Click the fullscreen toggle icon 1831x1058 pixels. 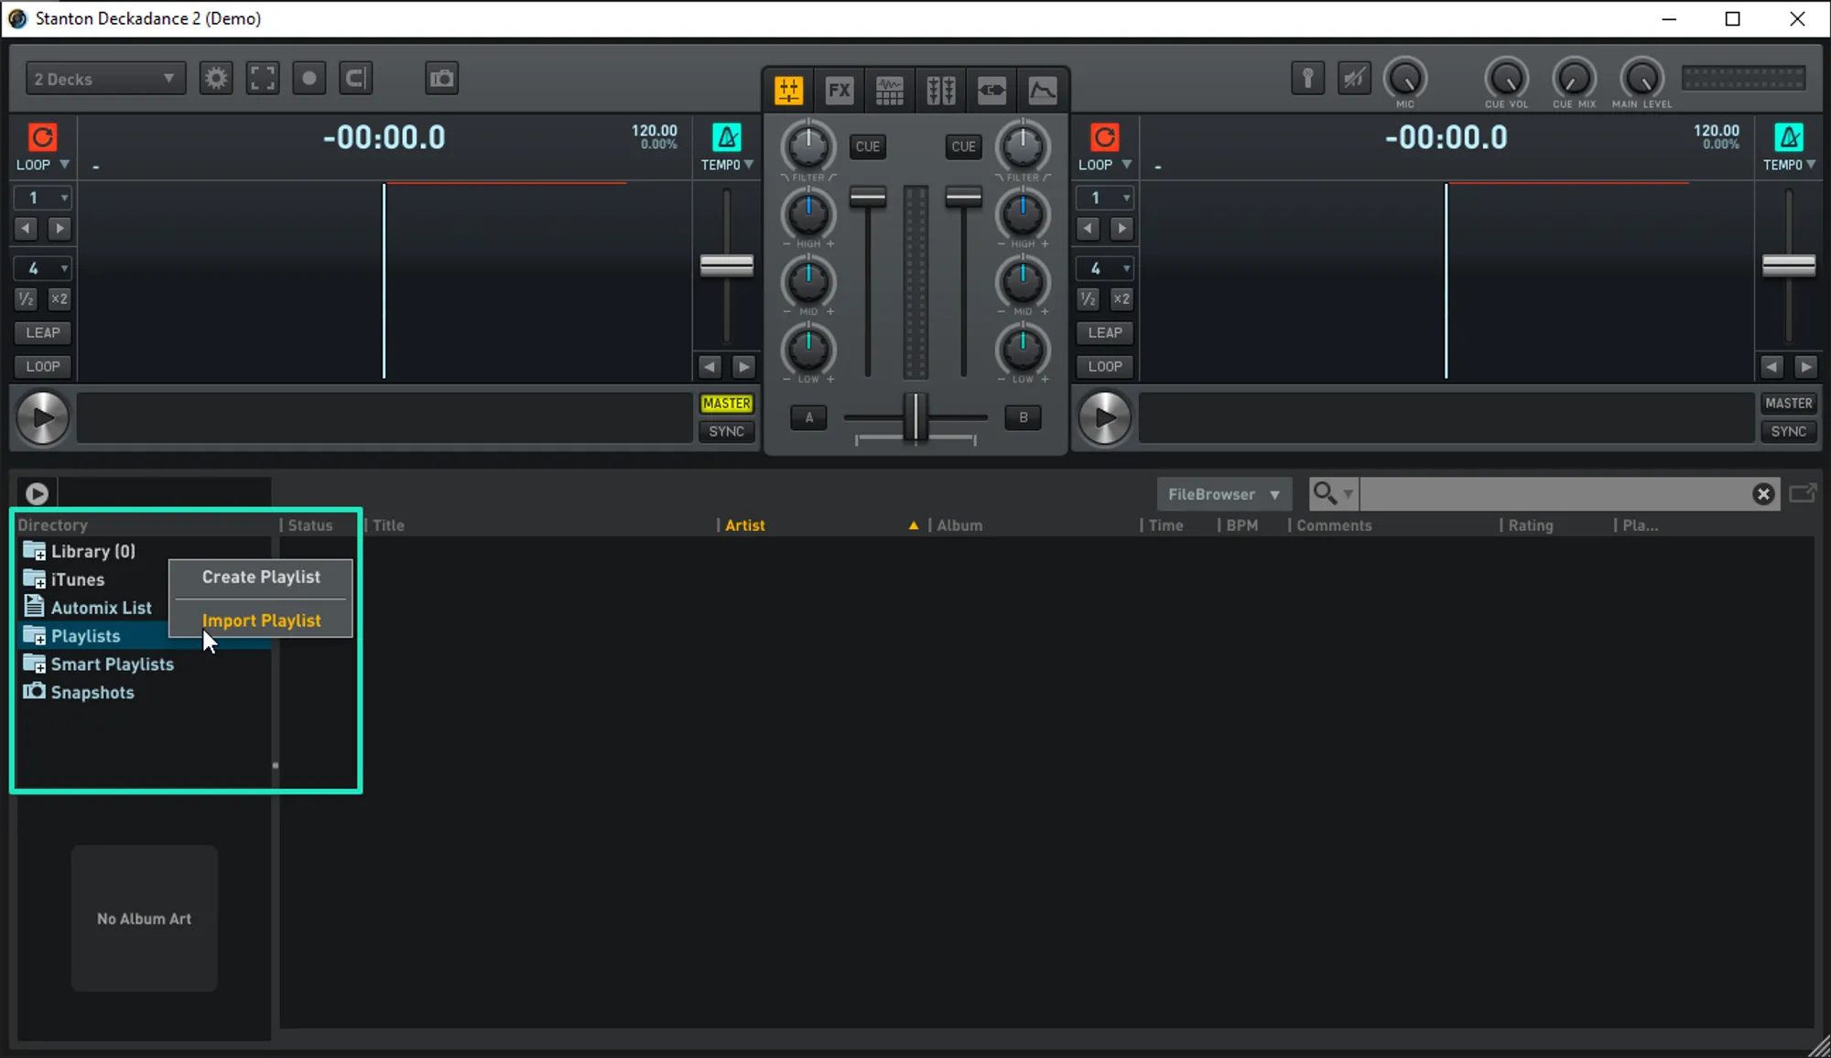[x=263, y=79]
